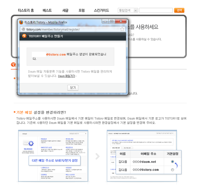The image size is (220, 189).
Task: Open the 티스토리 홈 menu item
Action: 26,10
